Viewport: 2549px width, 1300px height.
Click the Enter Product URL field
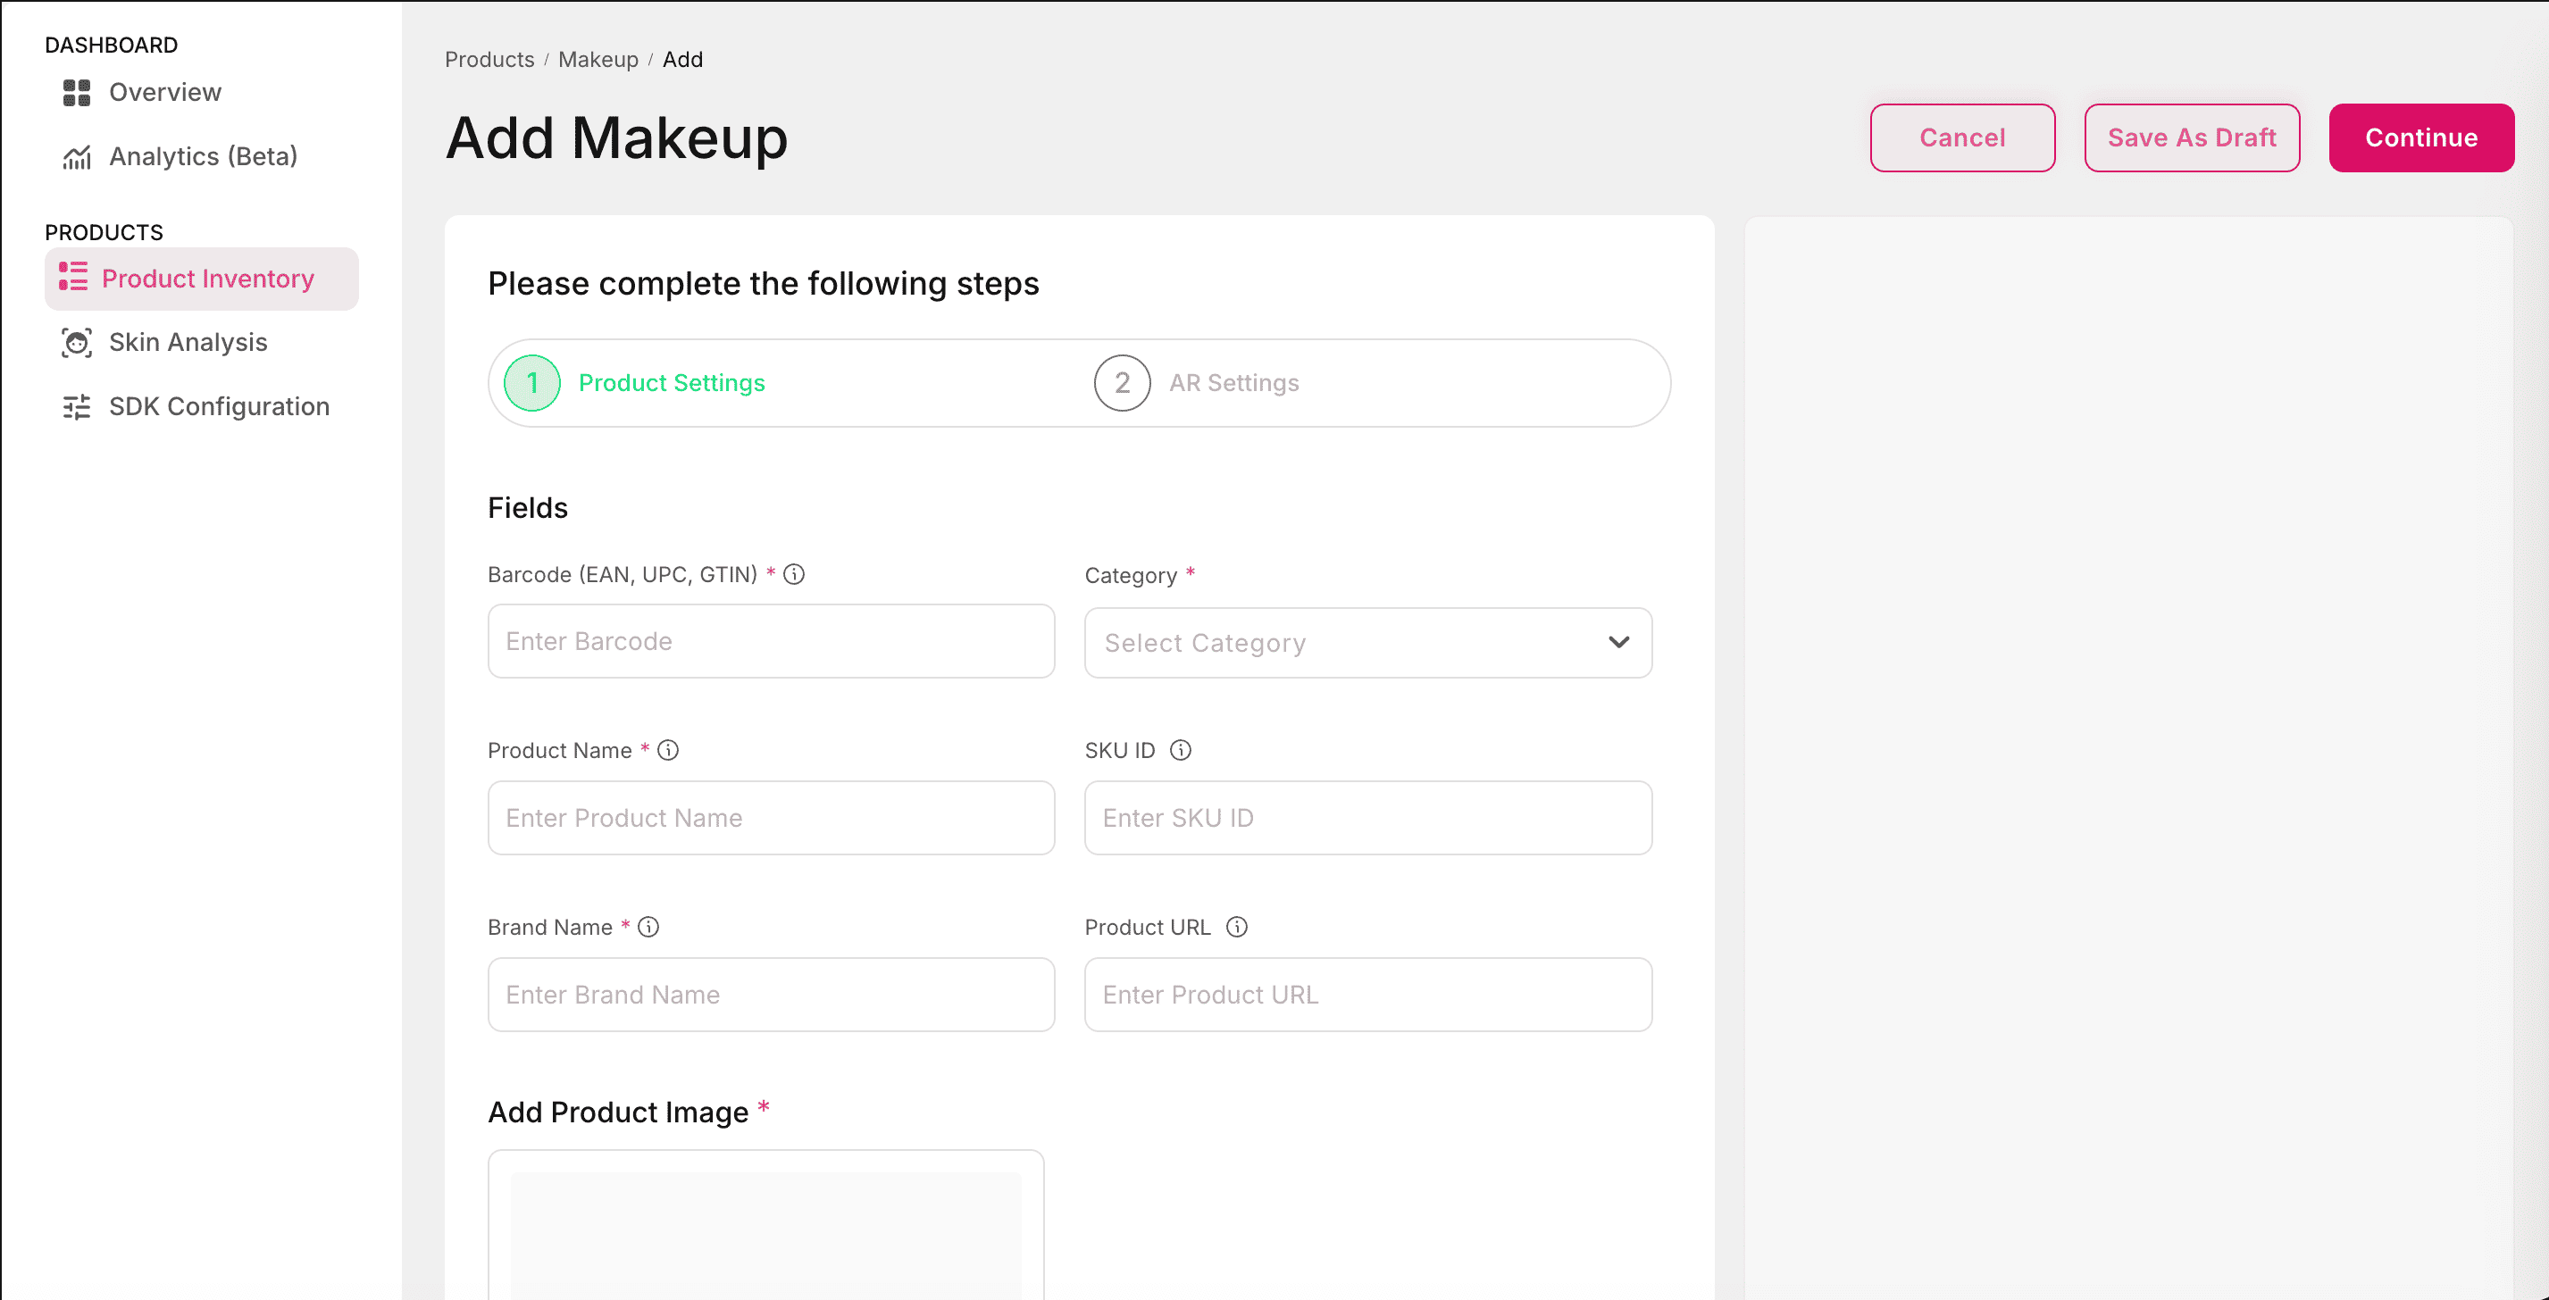(x=1366, y=995)
